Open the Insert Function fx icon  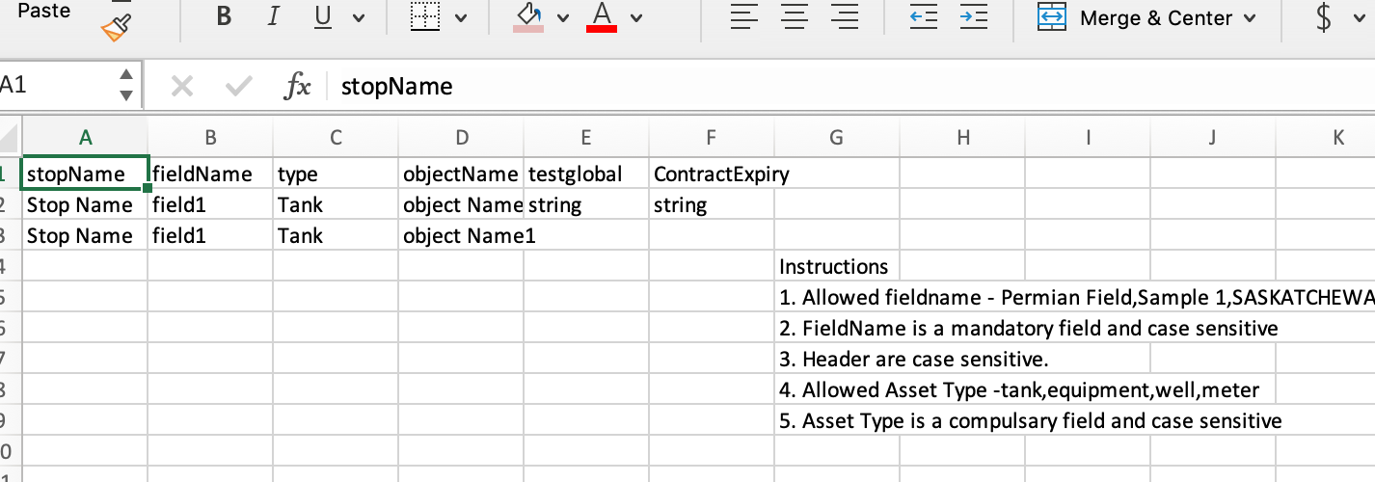tap(297, 87)
